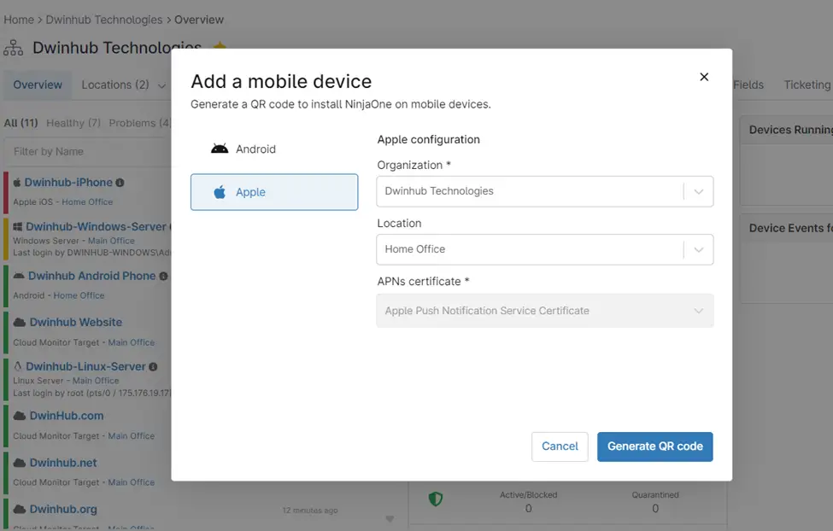
Task: Open Home Office link under Android Phone
Action: click(x=79, y=295)
